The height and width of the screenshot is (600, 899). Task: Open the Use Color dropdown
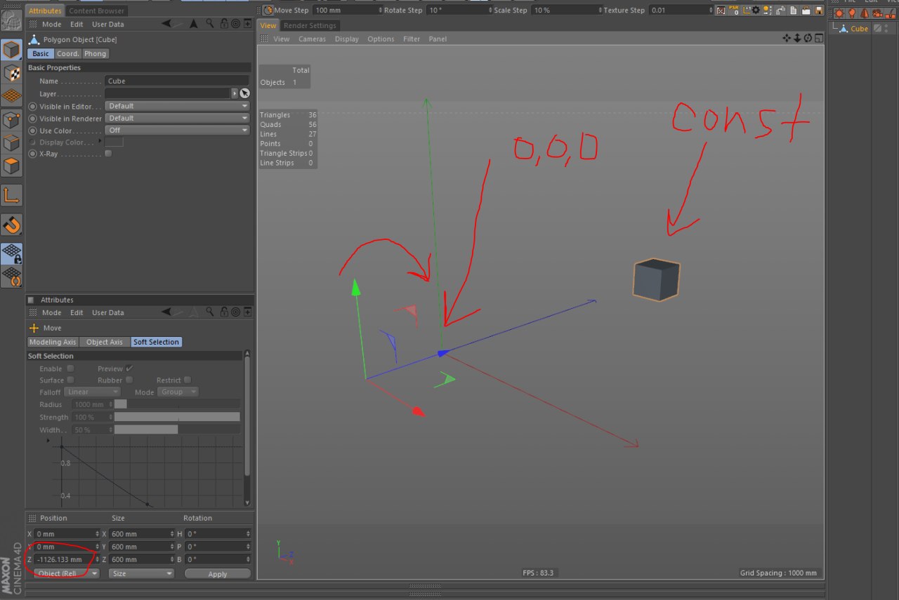pyautogui.click(x=177, y=130)
